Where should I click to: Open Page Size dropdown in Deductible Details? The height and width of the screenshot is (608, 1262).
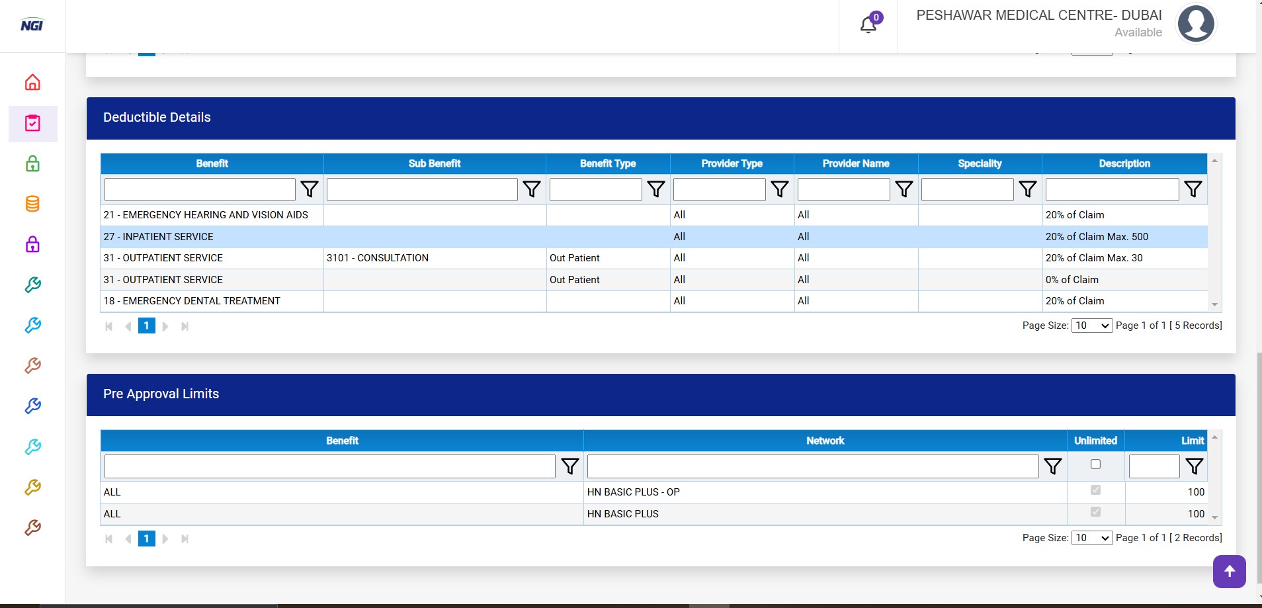[1092, 326]
